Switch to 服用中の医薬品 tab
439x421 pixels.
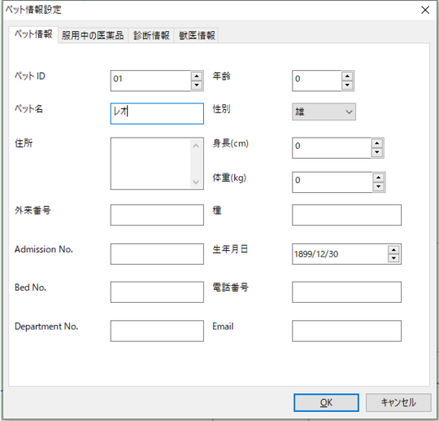coord(93,36)
